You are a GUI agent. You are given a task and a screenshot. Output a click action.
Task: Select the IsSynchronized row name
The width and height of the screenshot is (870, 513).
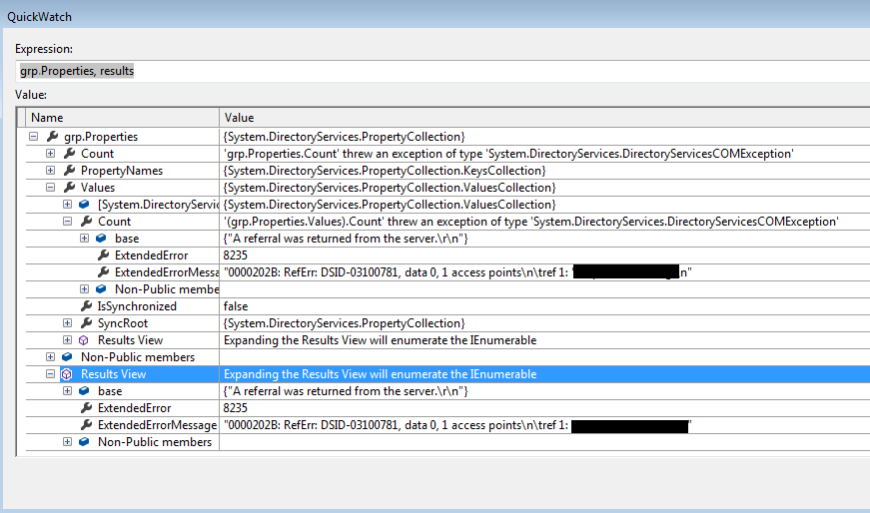tap(137, 306)
